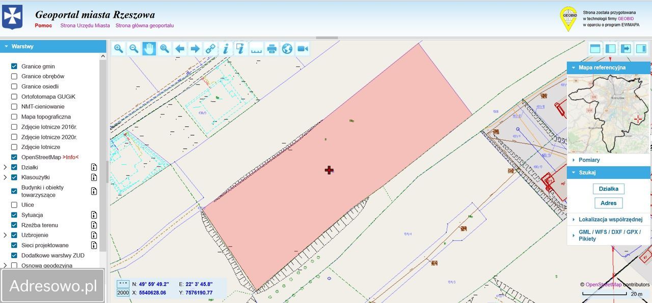Enable the Mapa topograficzna layer
The image size is (652, 303).
click(x=14, y=117)
